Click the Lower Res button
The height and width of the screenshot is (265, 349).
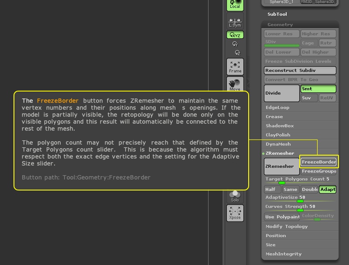tap(281, 34)
